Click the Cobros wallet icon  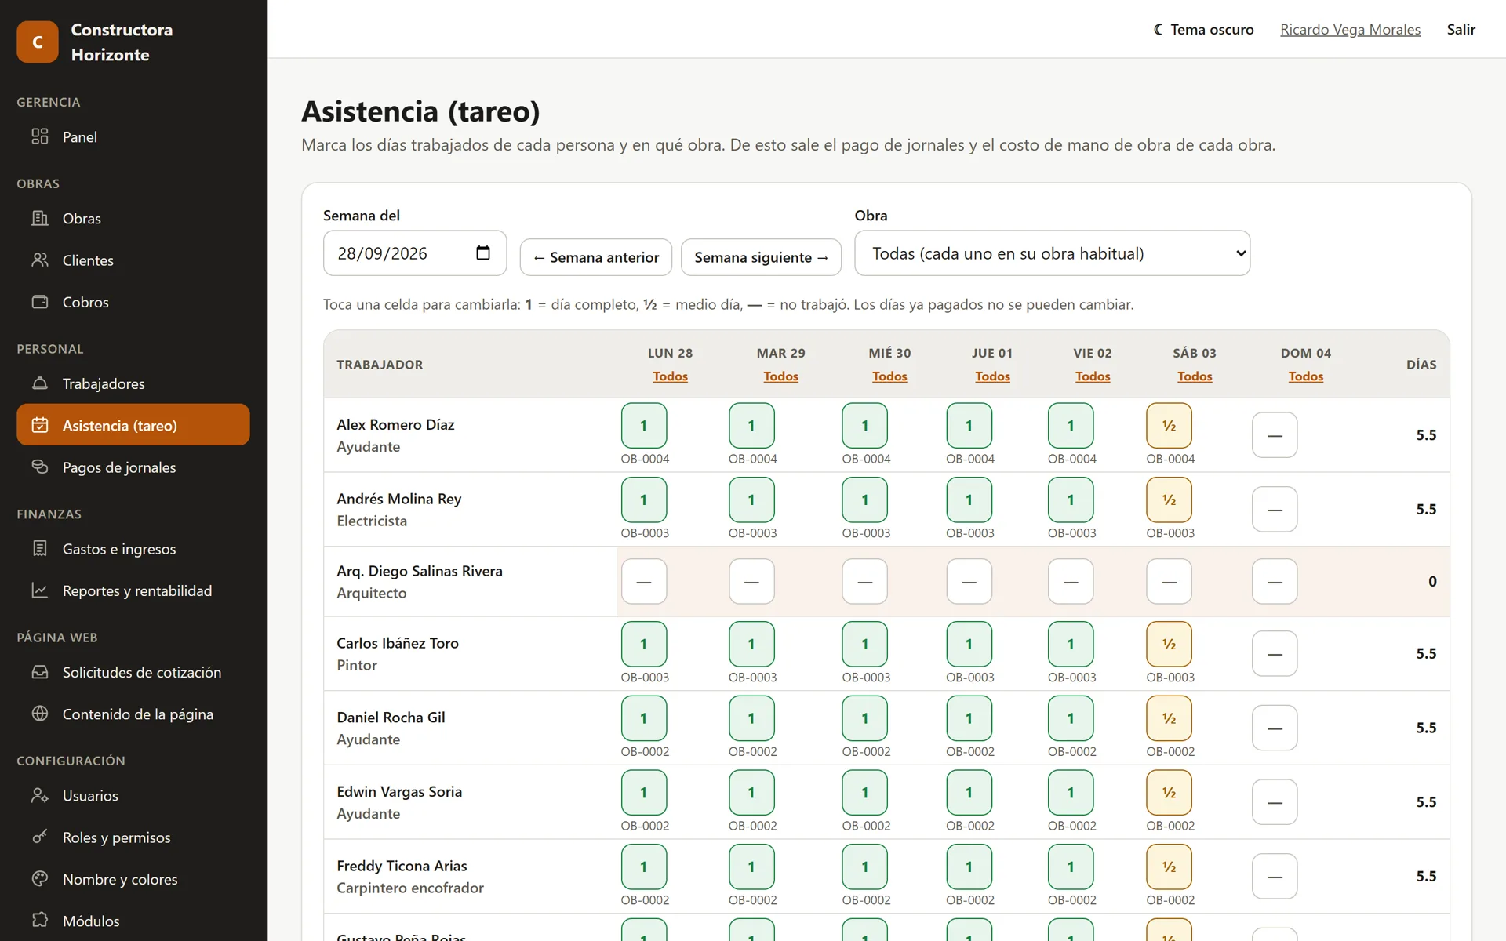point(40,302)
